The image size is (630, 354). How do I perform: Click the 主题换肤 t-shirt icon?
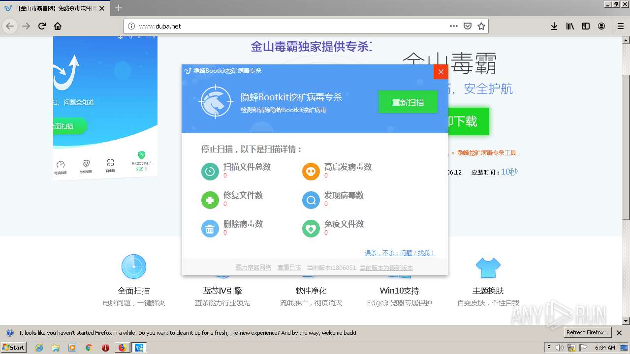click(488, 267)
